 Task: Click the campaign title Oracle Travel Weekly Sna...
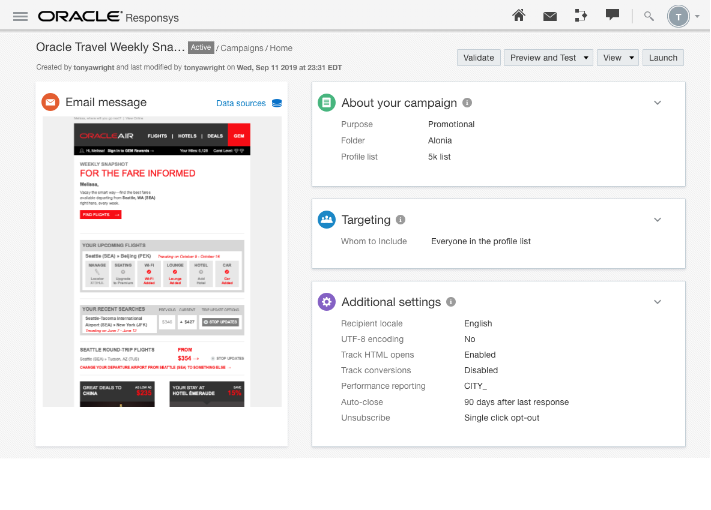coord(110,47)
